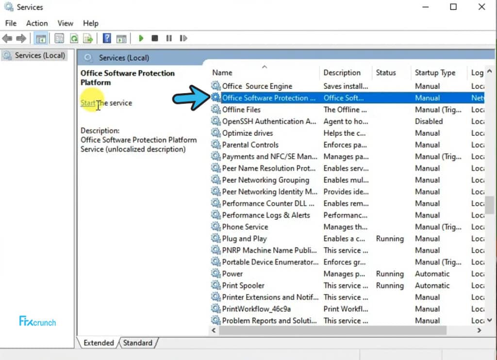The image size is (497, 360).
Task: Click the gear icon beside PrintWorkflow_46c9a
Action: click(x=216, y=309)
